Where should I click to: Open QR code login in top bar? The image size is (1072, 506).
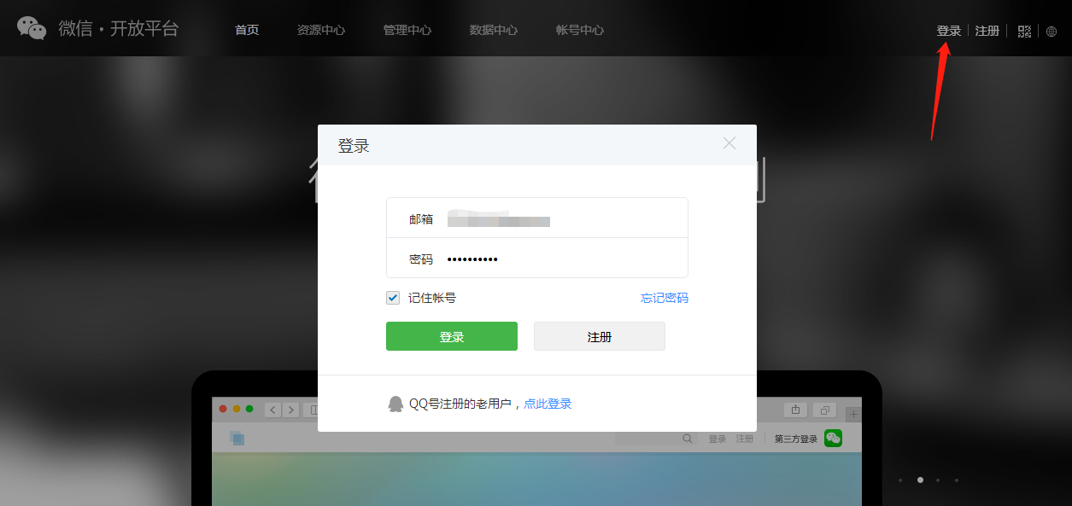(1024, 31)
